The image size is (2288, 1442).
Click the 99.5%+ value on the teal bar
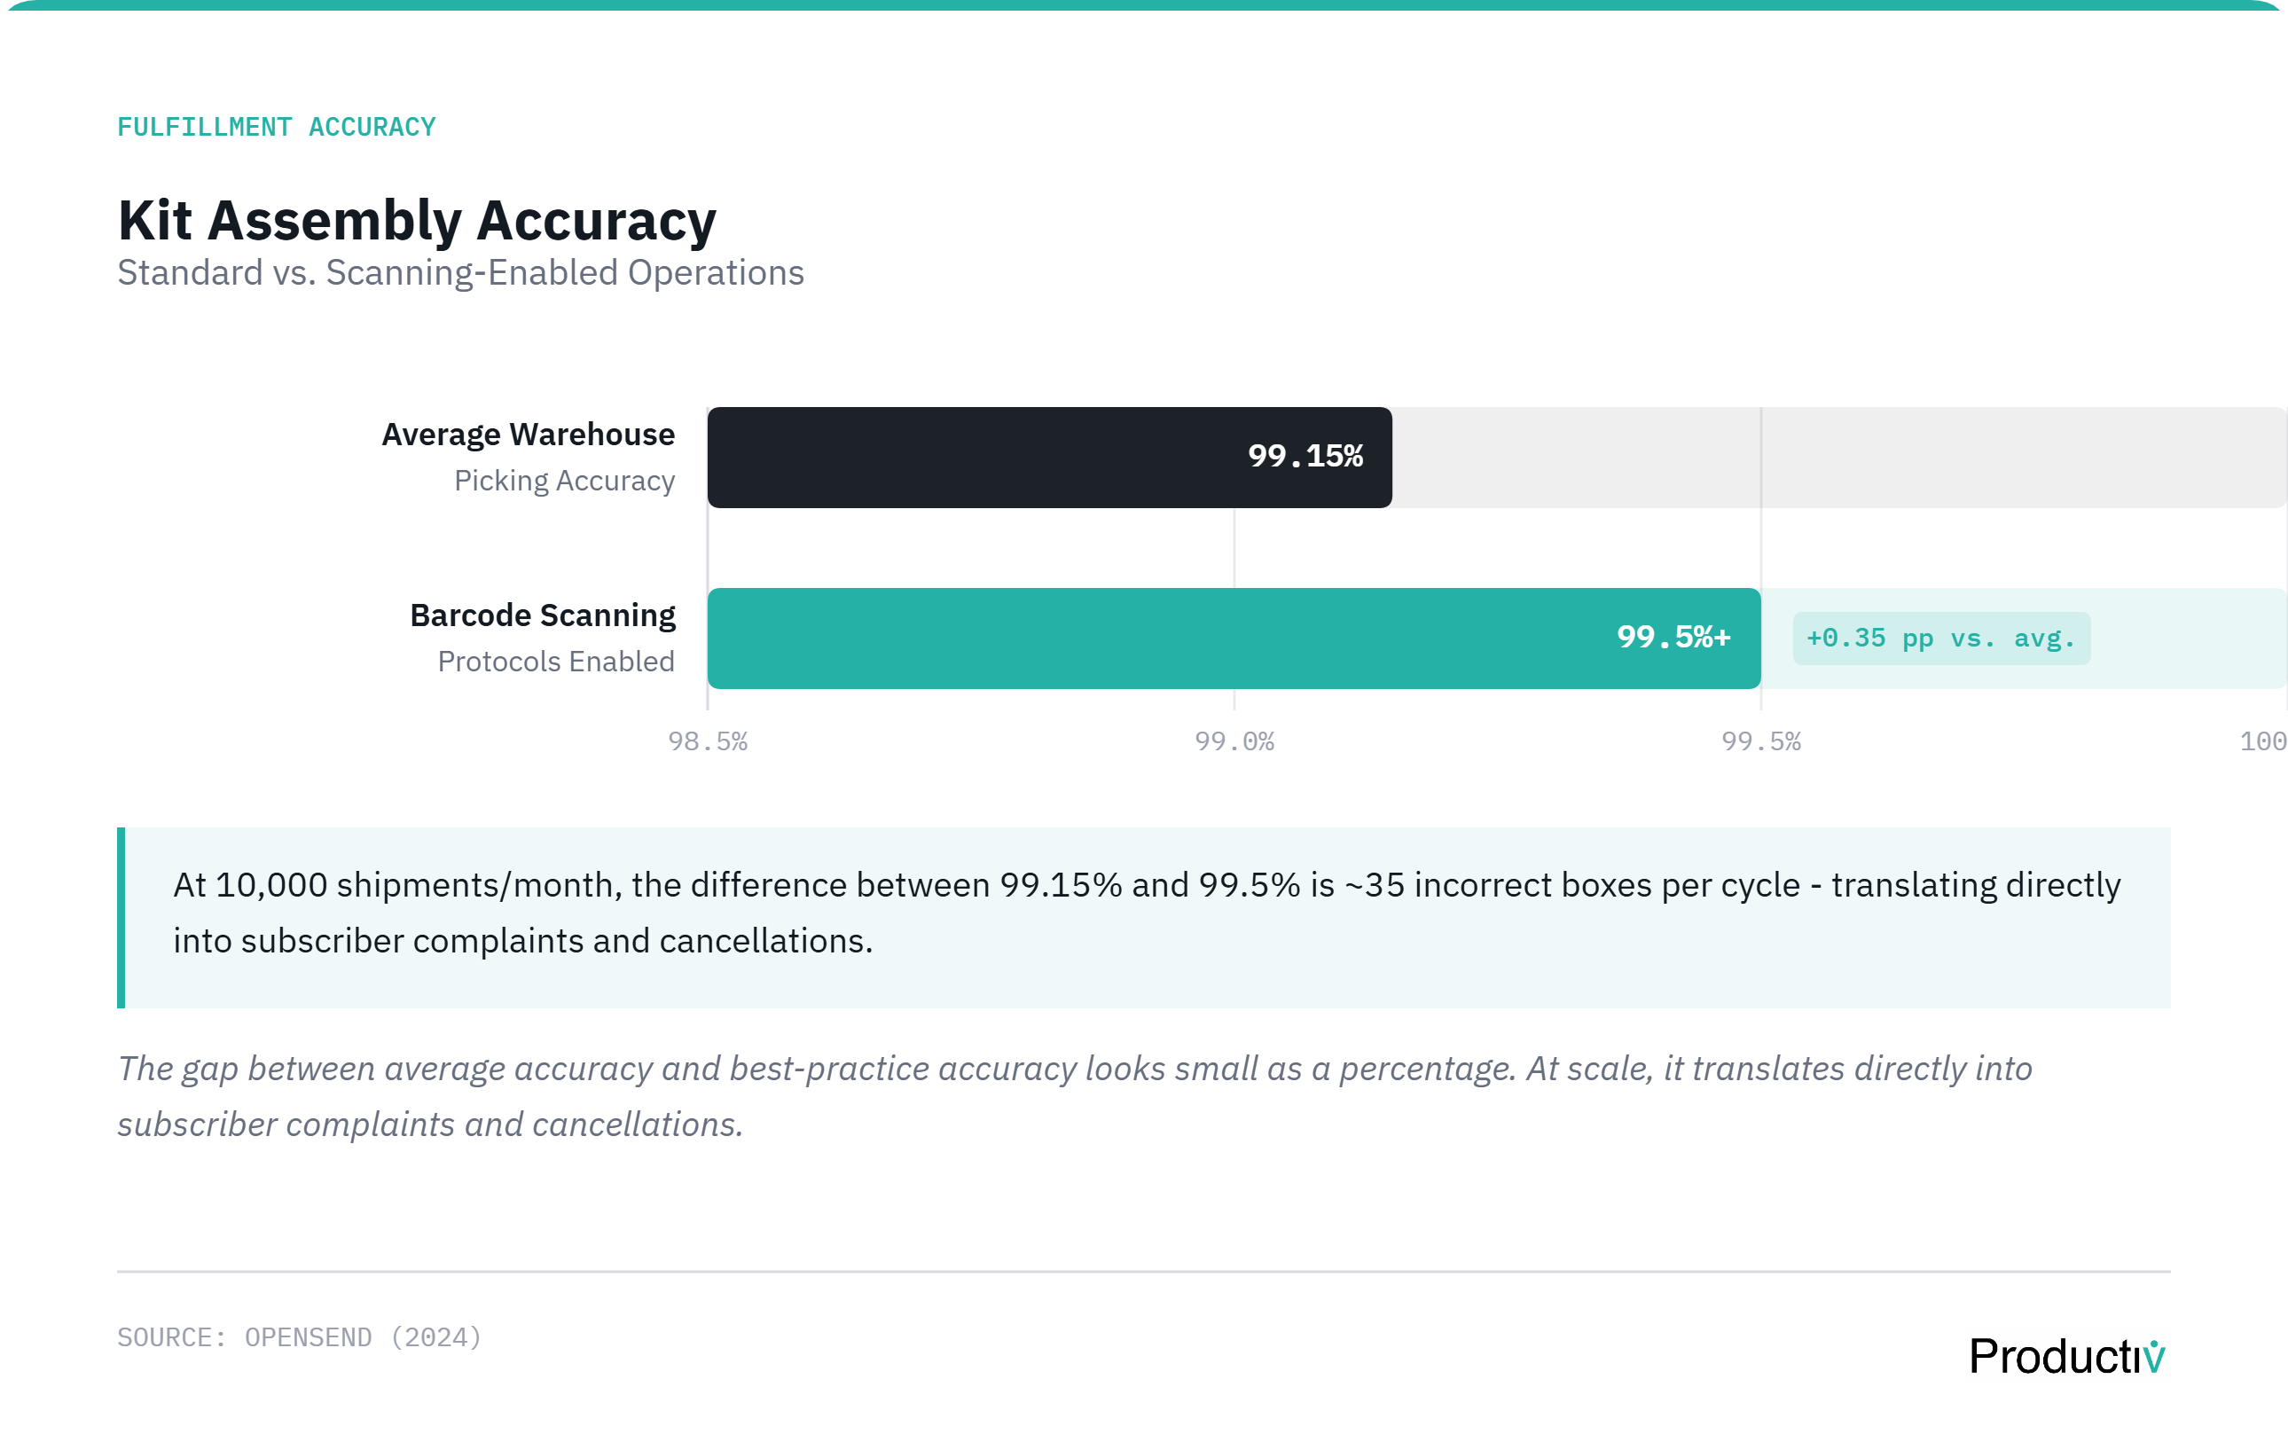1673,638
